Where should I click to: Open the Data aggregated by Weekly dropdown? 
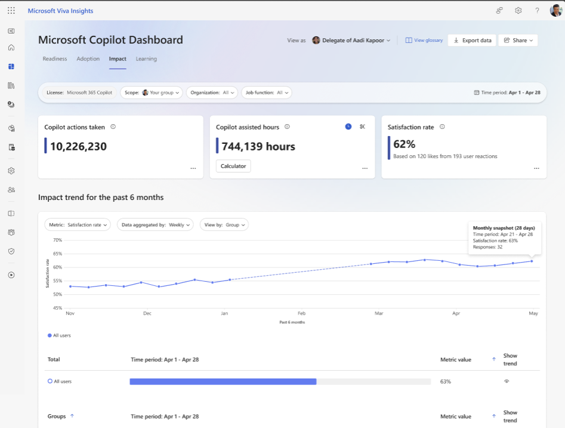click(155, 224)
